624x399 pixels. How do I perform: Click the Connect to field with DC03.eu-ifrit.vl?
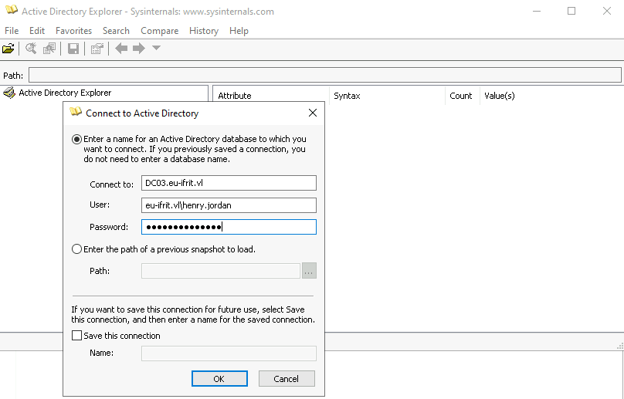coord(229,183)
